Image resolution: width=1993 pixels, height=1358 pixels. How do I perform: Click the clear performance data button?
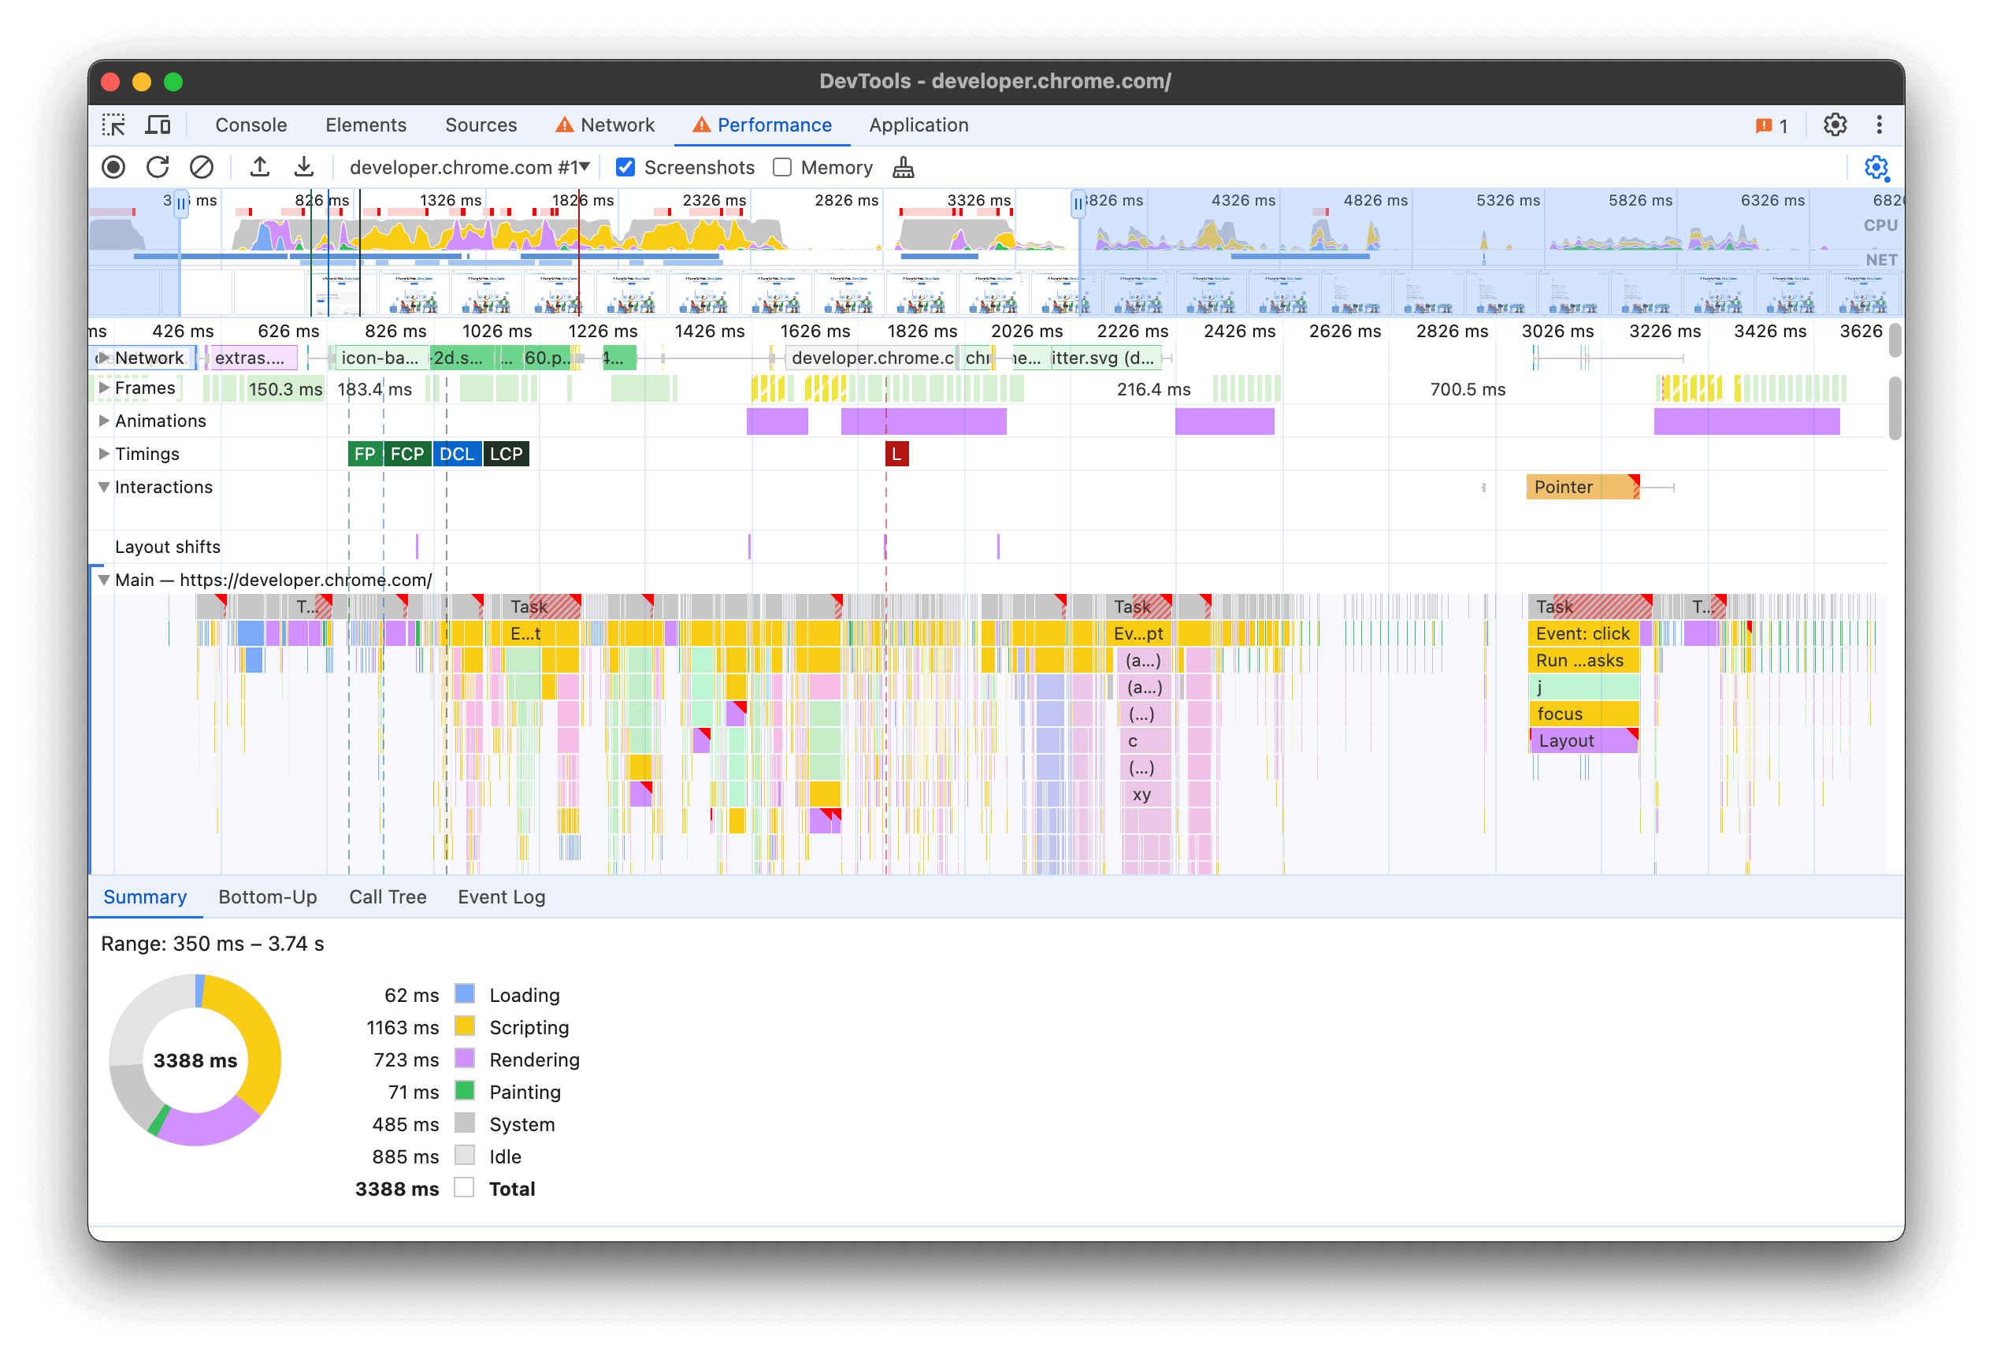(199, 166)
